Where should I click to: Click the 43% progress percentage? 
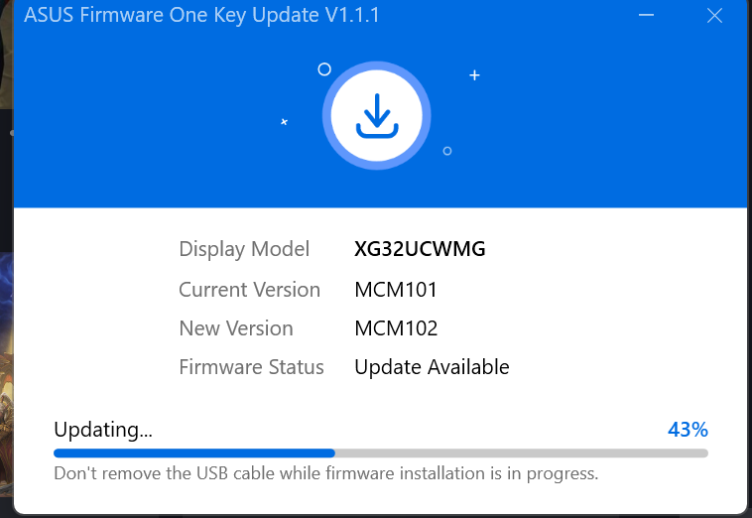688,430
